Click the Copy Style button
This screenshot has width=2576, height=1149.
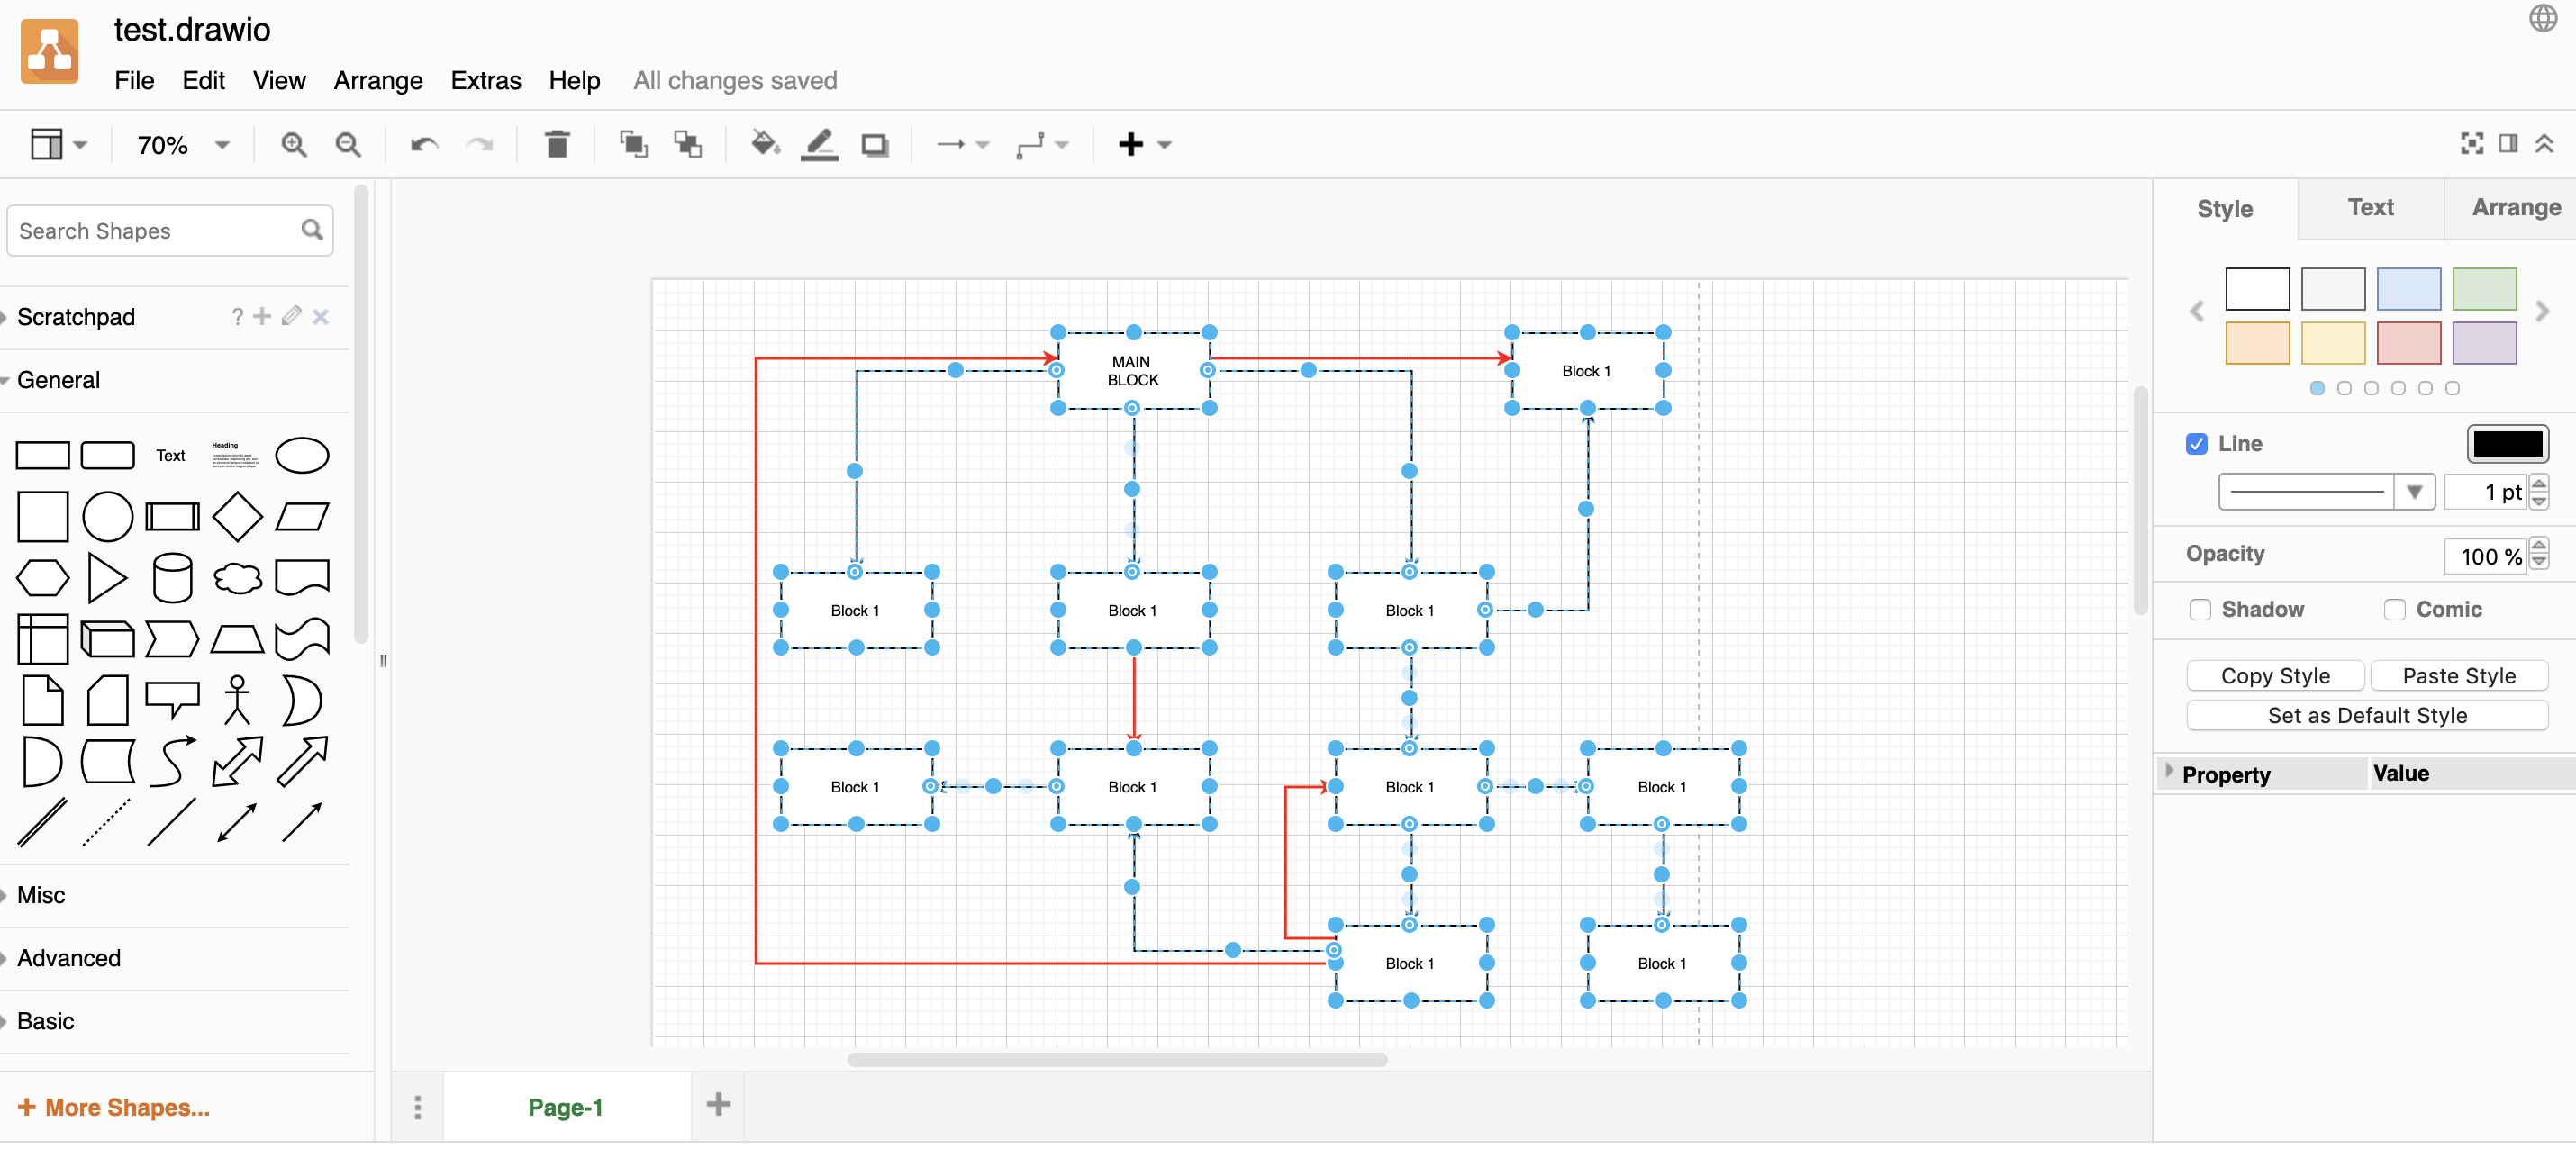(2274, 675)
